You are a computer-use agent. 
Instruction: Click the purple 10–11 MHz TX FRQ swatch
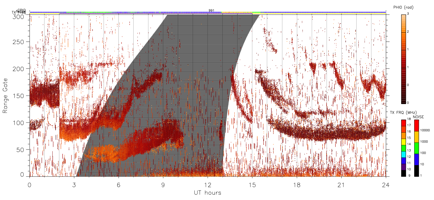click(403, 167)
